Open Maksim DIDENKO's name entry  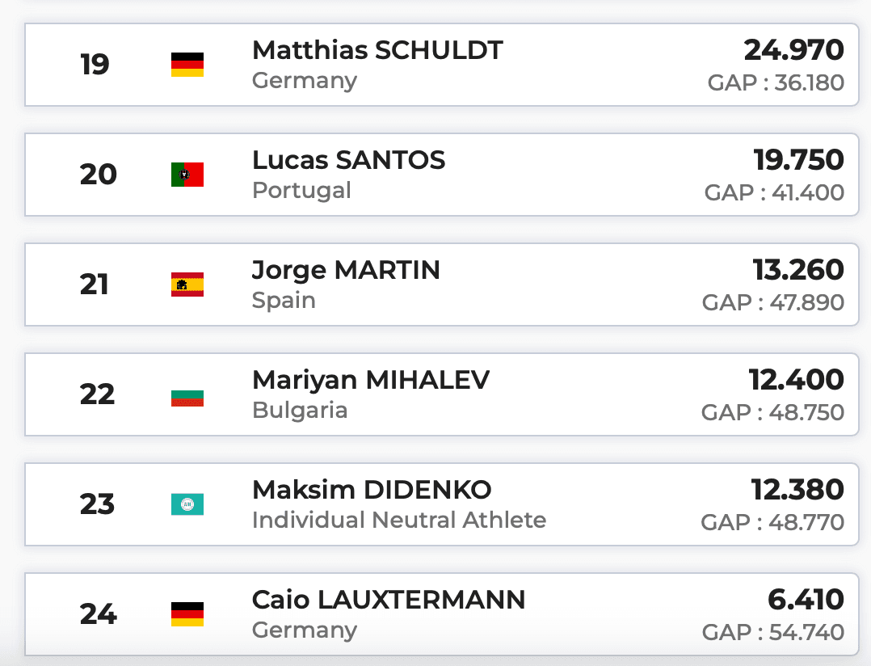(x=372, y=490)
